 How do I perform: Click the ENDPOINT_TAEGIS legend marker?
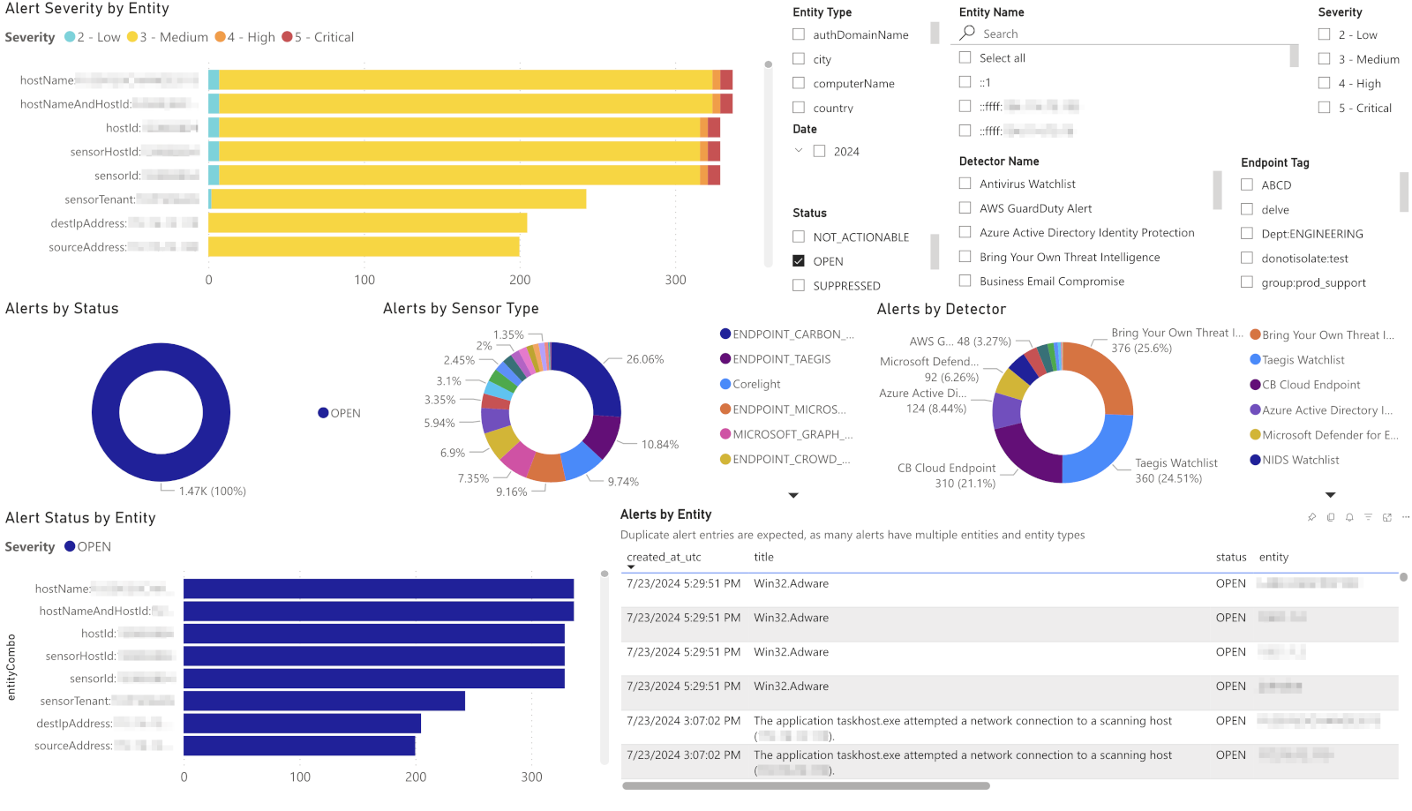725,359
